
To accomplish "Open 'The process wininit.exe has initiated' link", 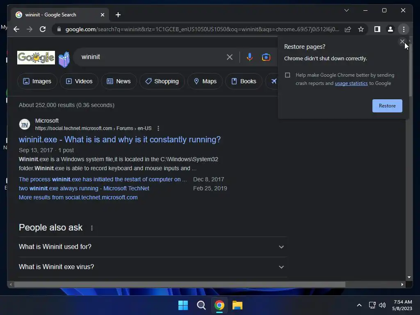I will tap(103, 179).
